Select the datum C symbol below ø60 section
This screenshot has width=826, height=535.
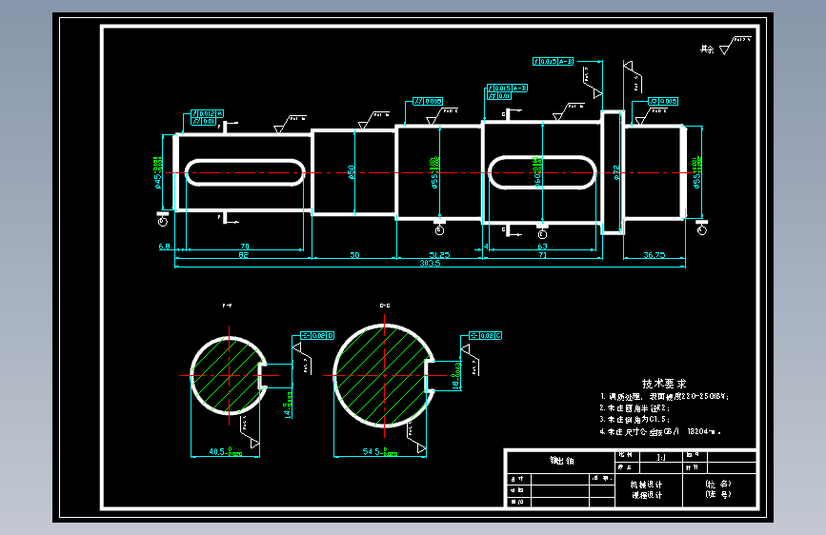tap(543, 232)
